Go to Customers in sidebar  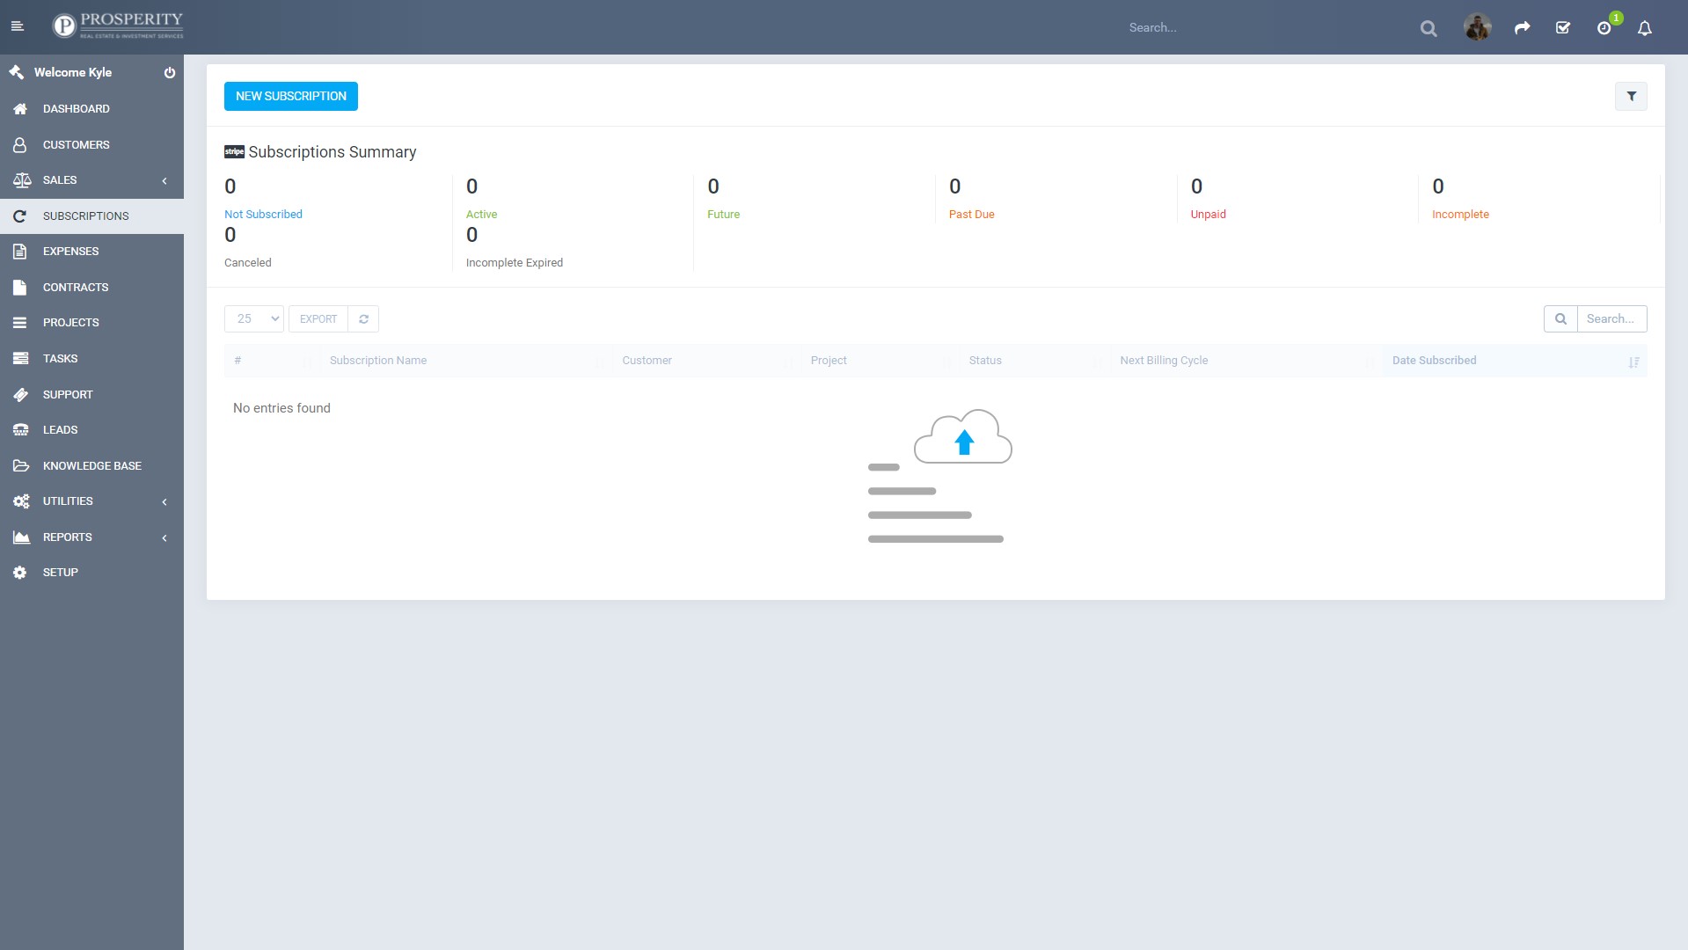click(77, 145)
